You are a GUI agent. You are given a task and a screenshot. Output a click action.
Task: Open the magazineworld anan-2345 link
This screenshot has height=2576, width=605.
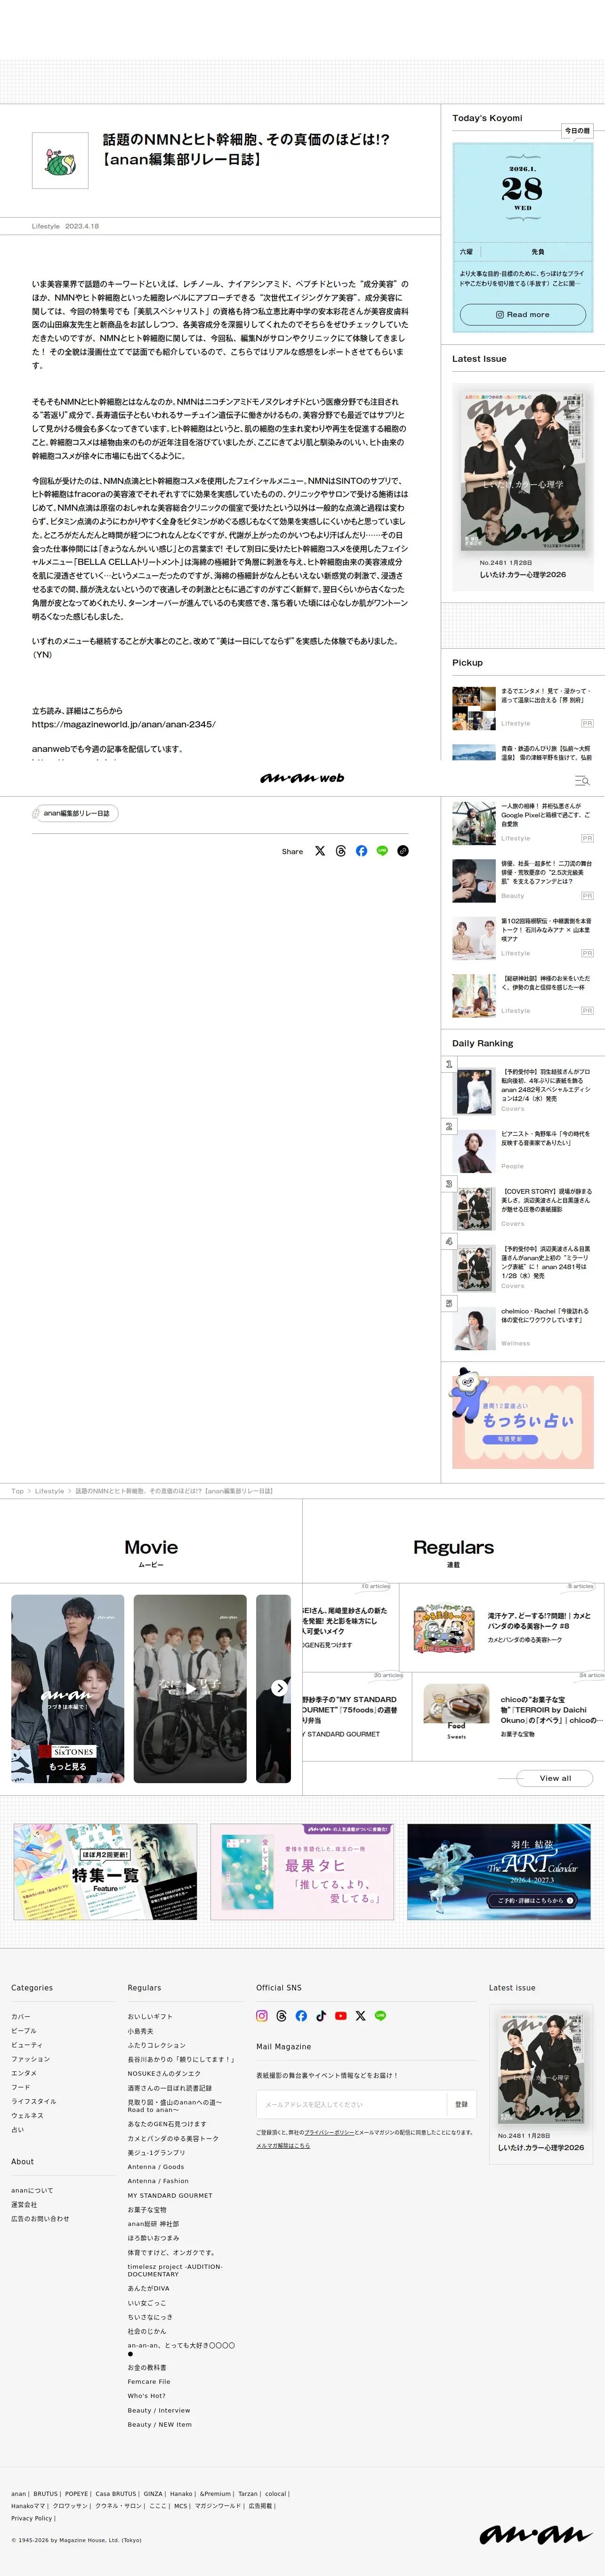coord(123,724)
